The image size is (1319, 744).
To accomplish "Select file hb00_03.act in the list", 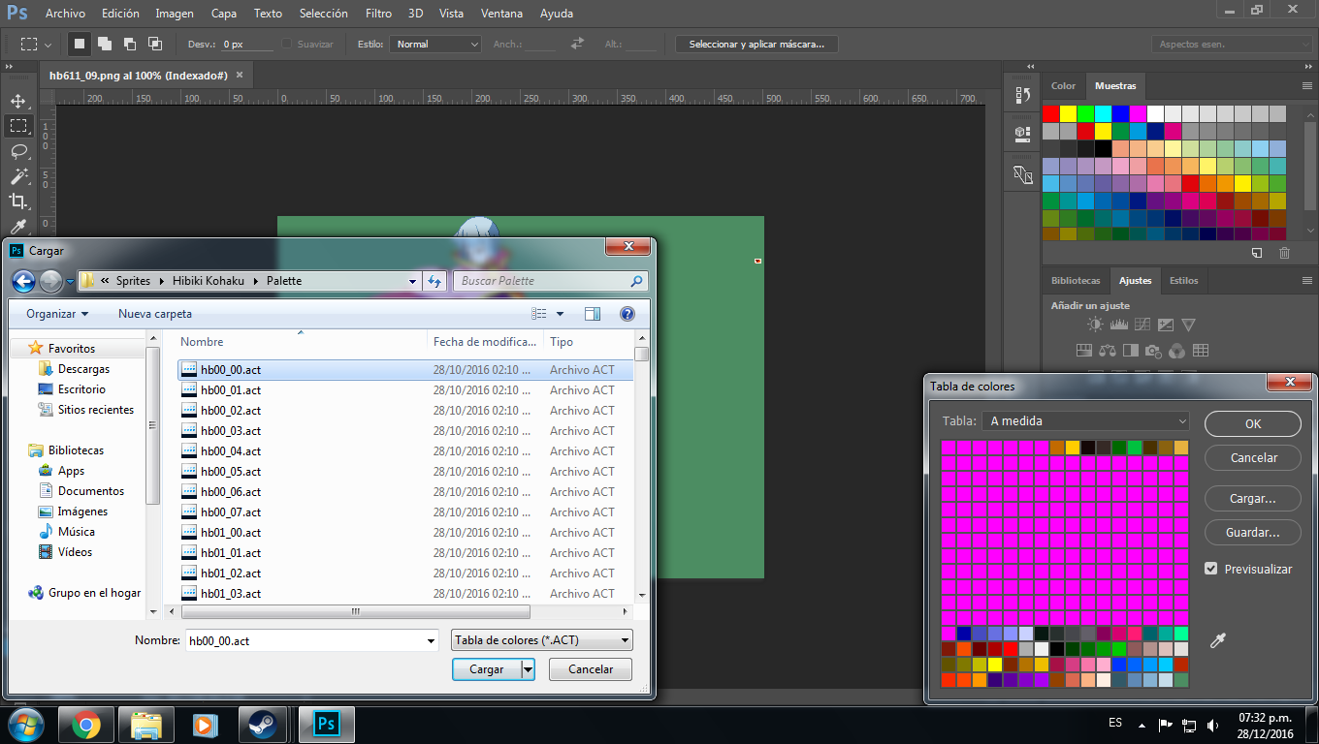I will (231, 431).
